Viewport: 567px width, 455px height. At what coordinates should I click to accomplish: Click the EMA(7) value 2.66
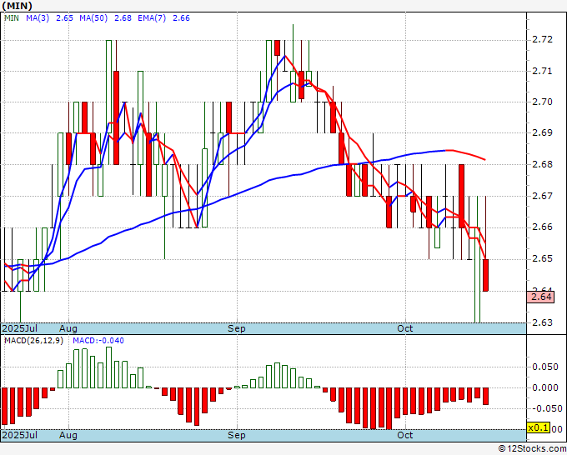pyautogui.click(x=181, y=18)
